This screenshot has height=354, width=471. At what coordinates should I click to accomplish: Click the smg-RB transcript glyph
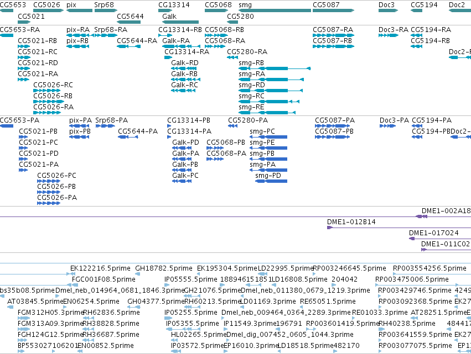tap(275, 68)
